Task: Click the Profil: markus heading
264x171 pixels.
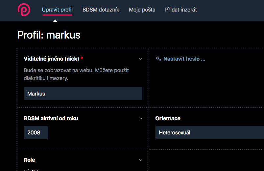Action: 49,35
